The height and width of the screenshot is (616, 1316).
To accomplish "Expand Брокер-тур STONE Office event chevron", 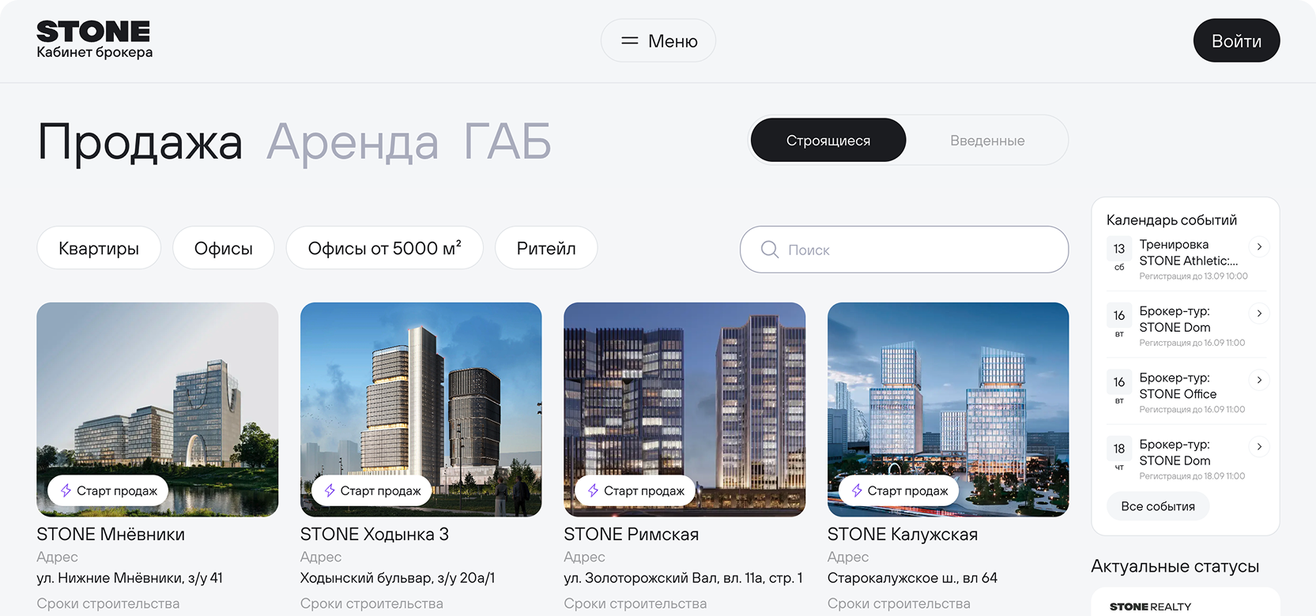I will point(1259,380).
